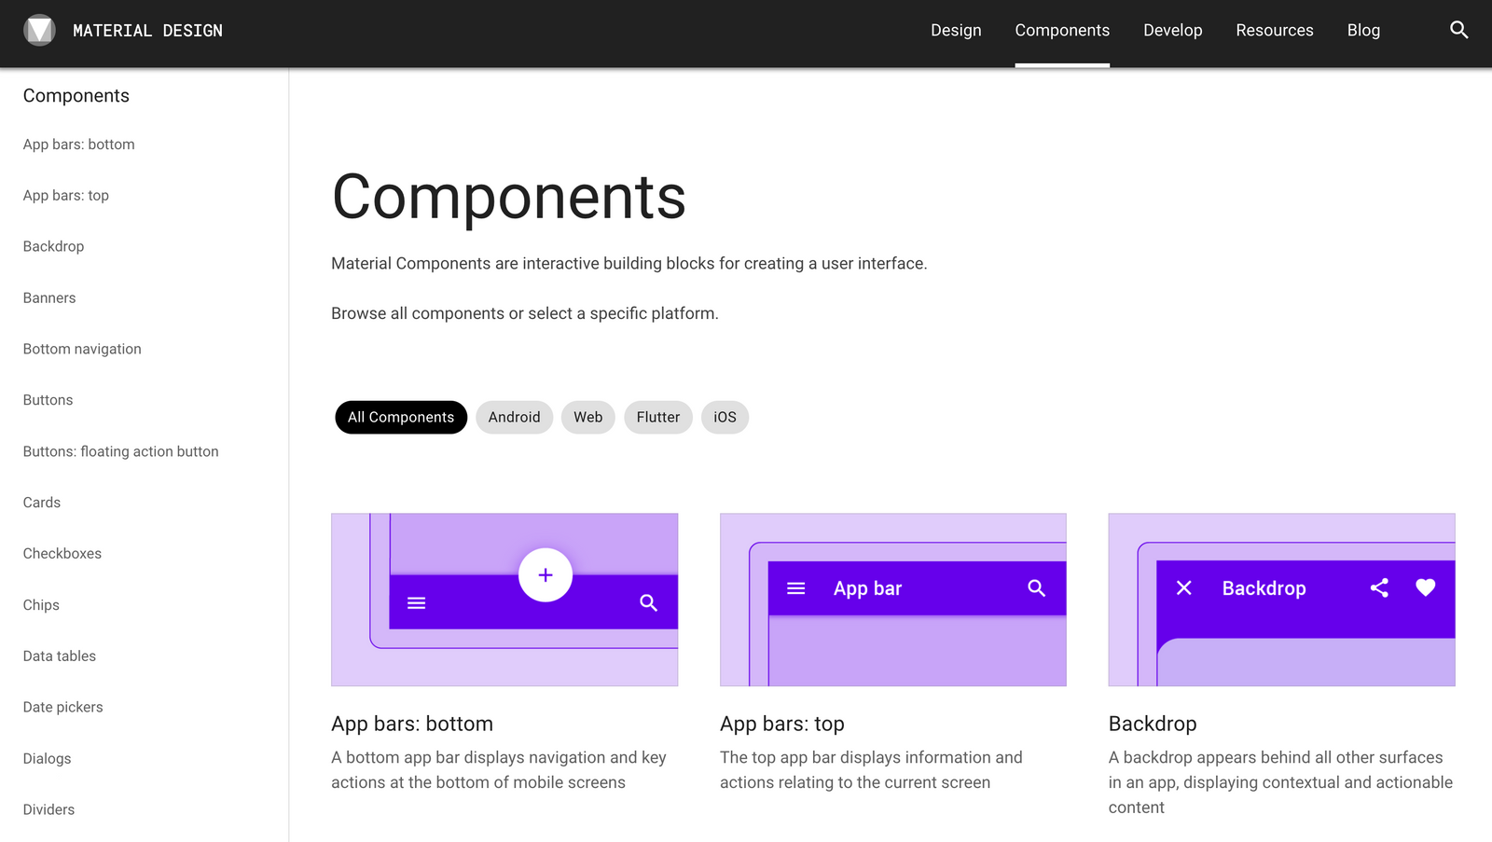Viewport: 1492px width, 842px height.
Task: Click the App bars: top card title
Action: (x=782, y=724)
